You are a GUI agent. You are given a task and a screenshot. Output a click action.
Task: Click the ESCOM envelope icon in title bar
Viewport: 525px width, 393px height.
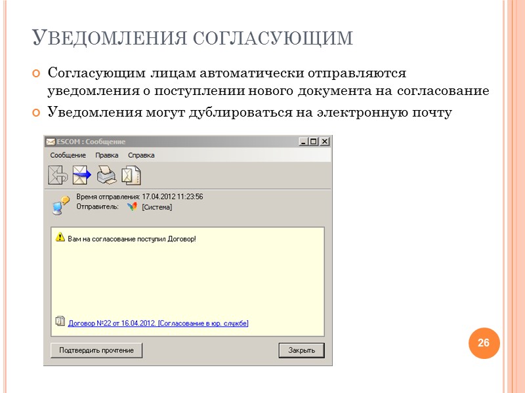[x=51, y=141]
